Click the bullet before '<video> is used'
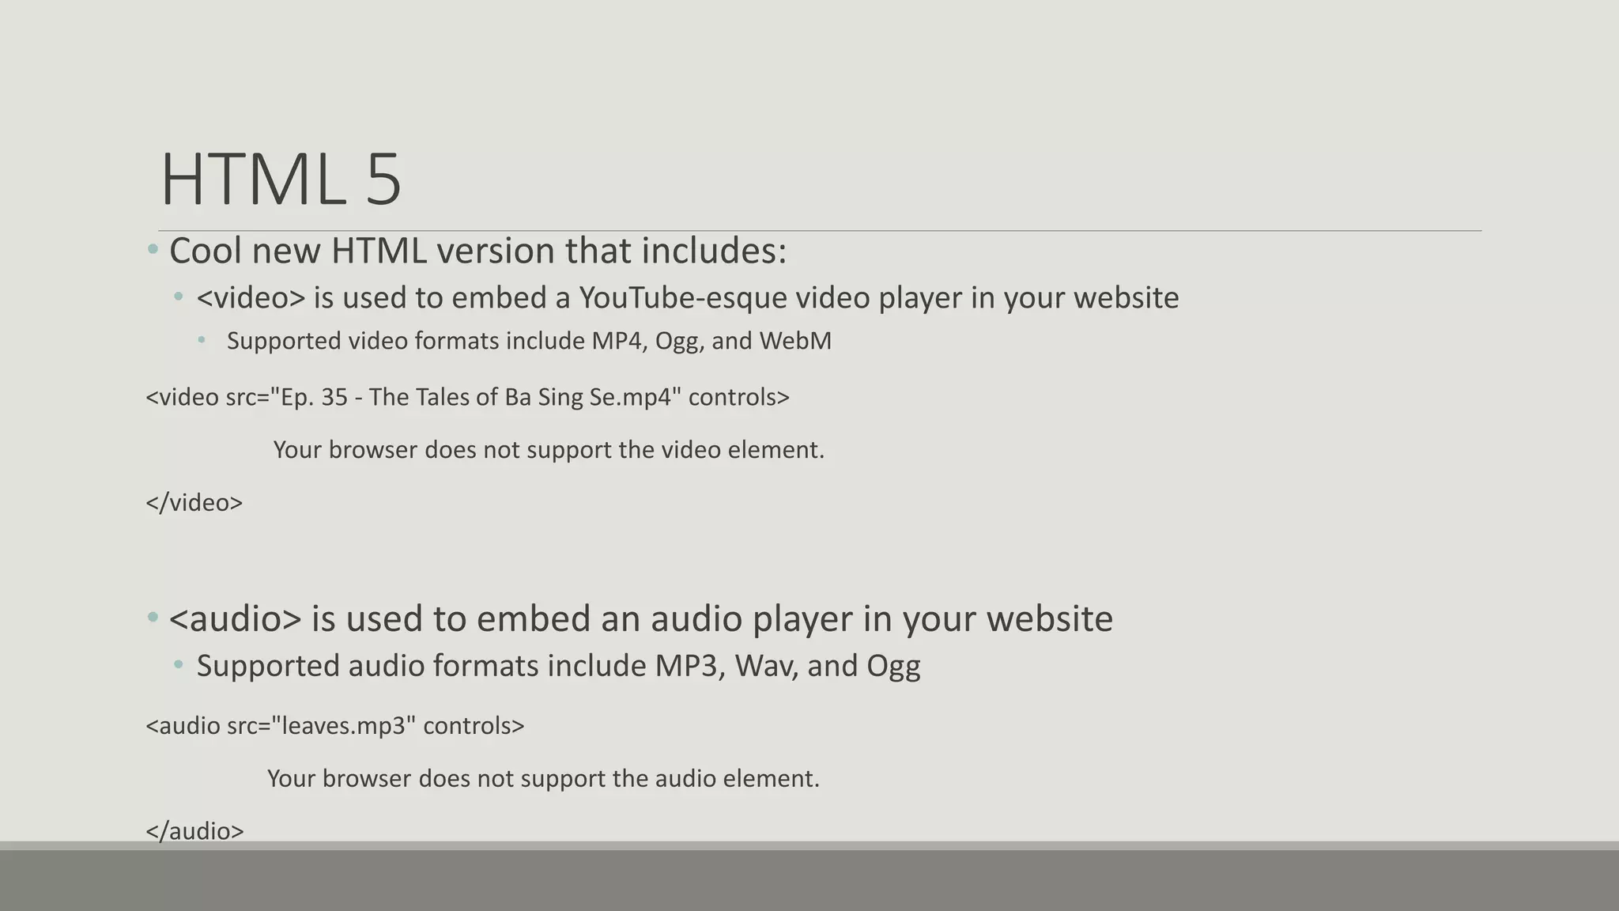This screenshot has width=1619, height=911. (179, 297)
